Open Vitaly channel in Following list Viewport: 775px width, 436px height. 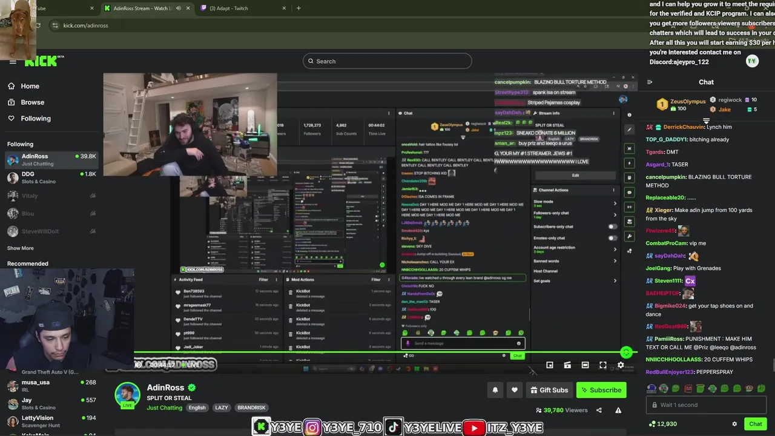coord(51,196)
